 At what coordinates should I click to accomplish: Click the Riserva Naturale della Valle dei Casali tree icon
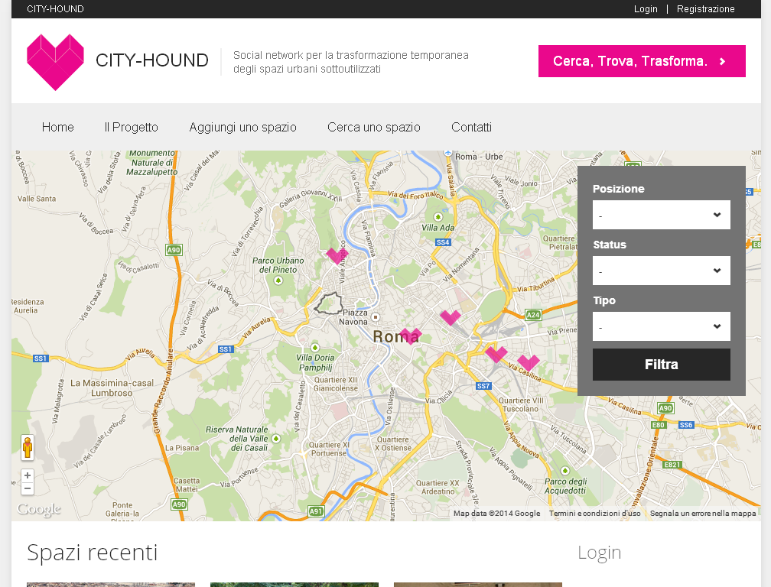click(x=276, y=439)
